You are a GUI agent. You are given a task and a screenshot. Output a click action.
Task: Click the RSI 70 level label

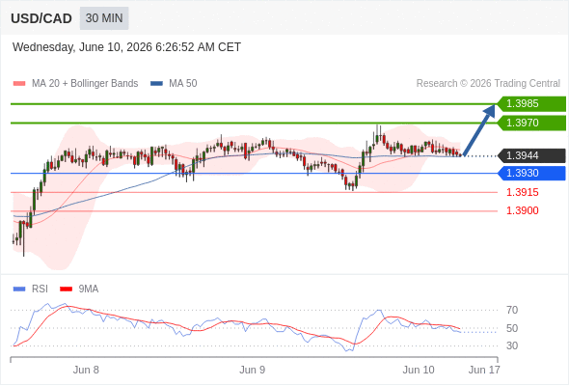point(512,310)
